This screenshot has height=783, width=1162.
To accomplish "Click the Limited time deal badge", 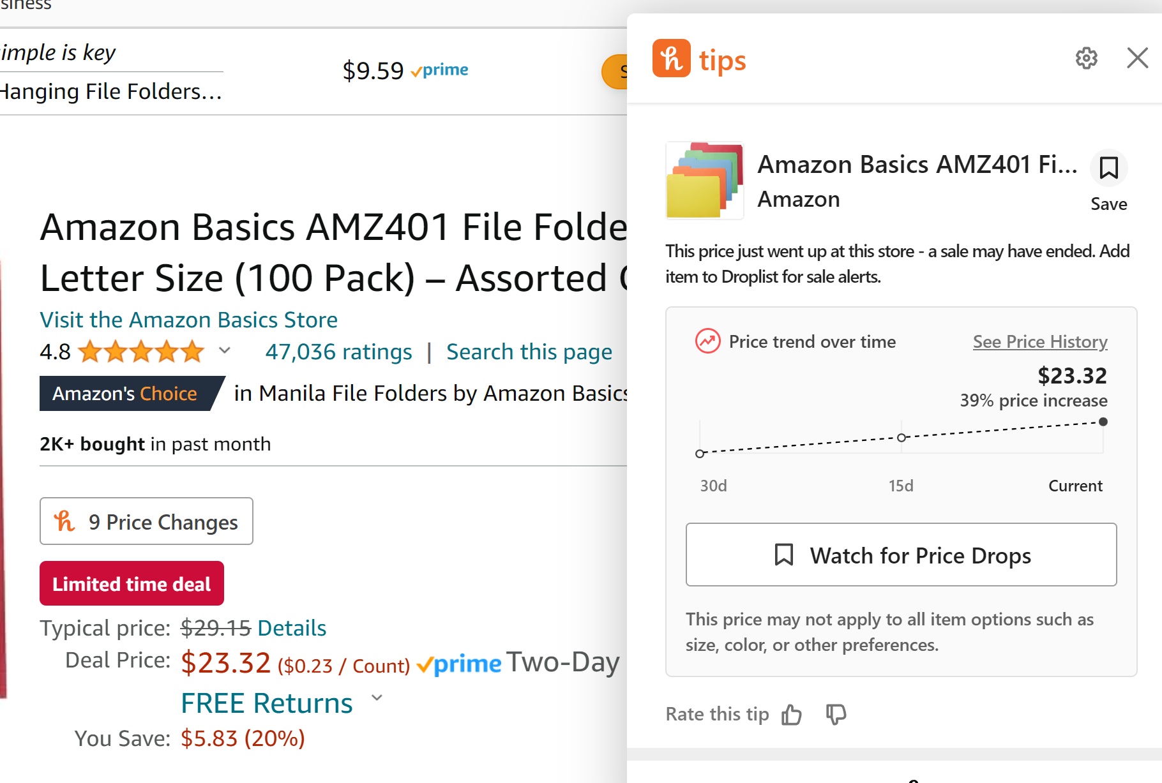I will (132, 584).
